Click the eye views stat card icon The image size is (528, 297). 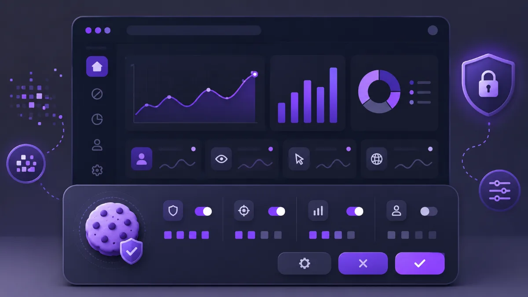(x=221, y=159)
